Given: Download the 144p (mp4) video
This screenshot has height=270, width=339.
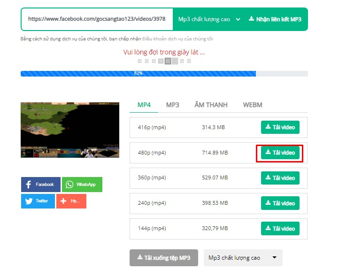Looking at the screenshot, I should click(x=280, y=229).
